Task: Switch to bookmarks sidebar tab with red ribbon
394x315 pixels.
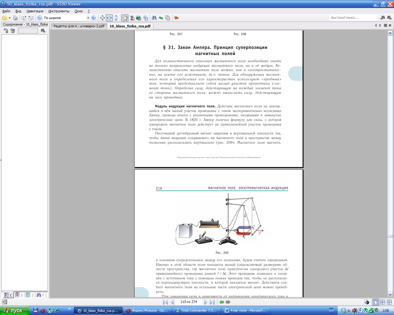Action: (x=19, y=295)
